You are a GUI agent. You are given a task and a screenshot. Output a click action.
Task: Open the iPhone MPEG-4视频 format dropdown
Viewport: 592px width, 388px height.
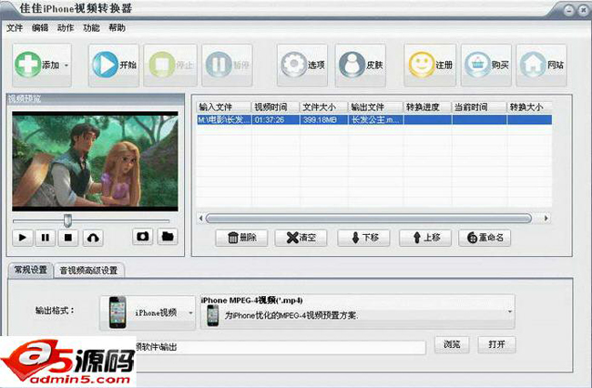pyautogui.click(x=357, y=311)
